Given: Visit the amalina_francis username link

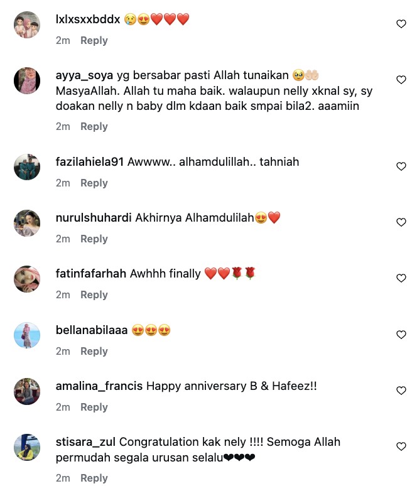Looking at the screenshot, I should click(x=99, y=386).
